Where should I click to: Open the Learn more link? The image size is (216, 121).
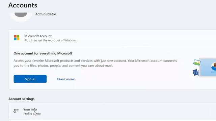65,79
